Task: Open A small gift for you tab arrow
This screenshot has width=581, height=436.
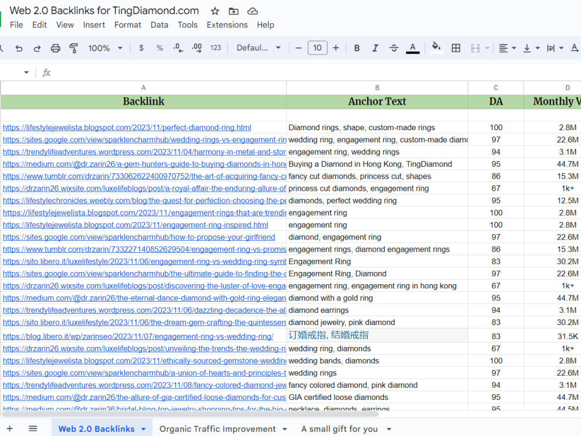Action: click(x=389, y=430)
